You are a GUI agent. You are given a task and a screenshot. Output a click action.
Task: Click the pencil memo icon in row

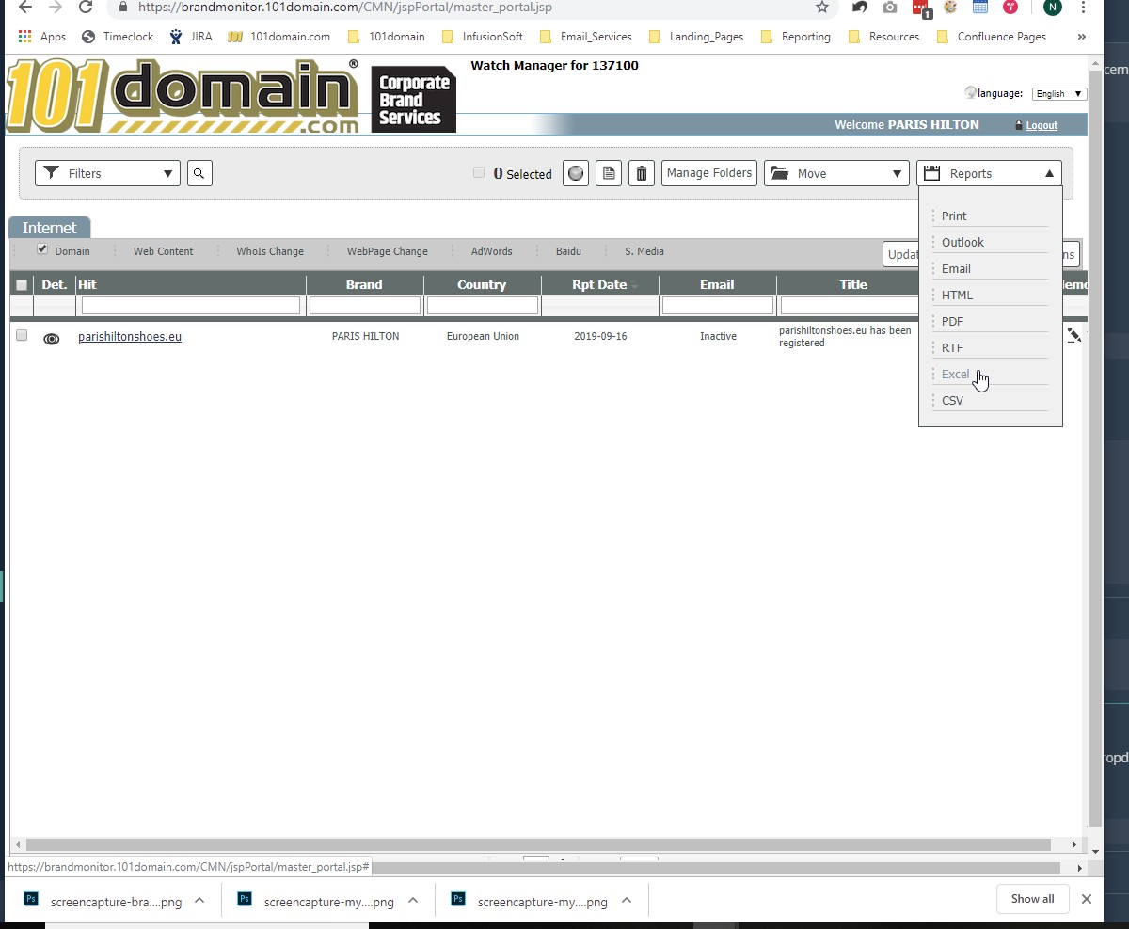[x=1073, y=334]
